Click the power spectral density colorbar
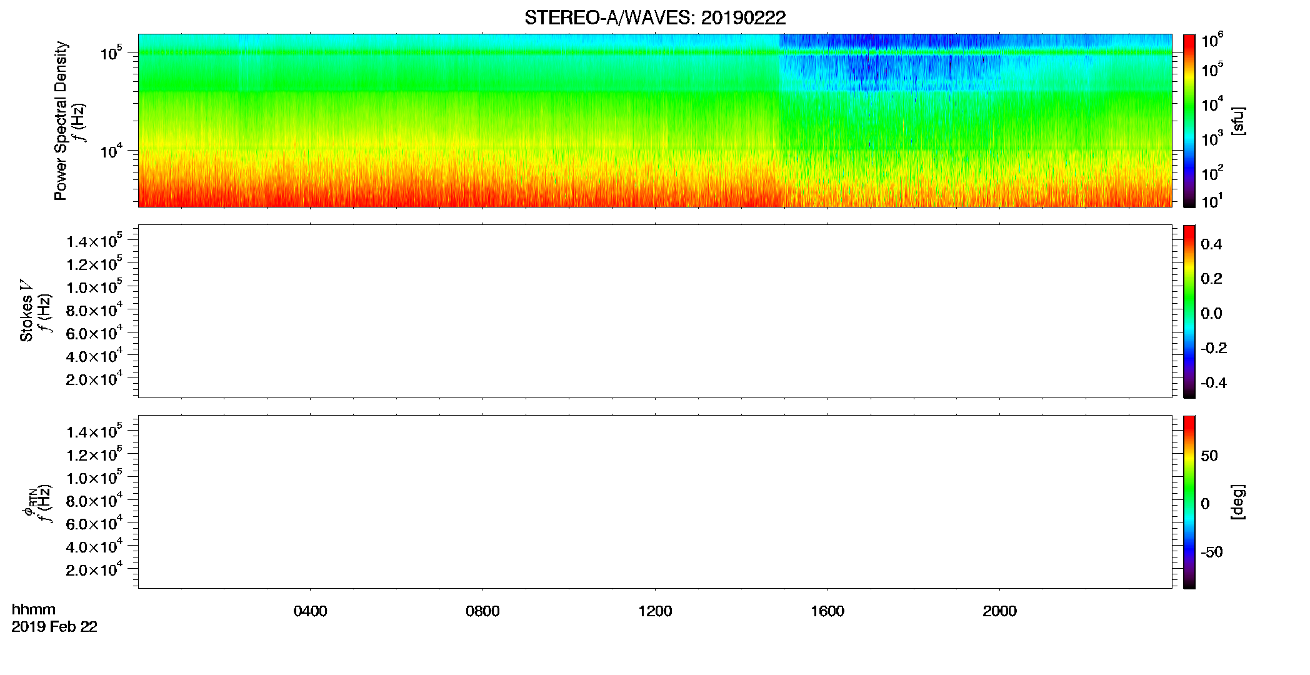 [1189, 121]
